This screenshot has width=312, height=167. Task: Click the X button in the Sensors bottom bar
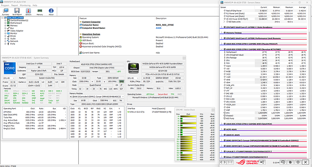pos(306,162)
